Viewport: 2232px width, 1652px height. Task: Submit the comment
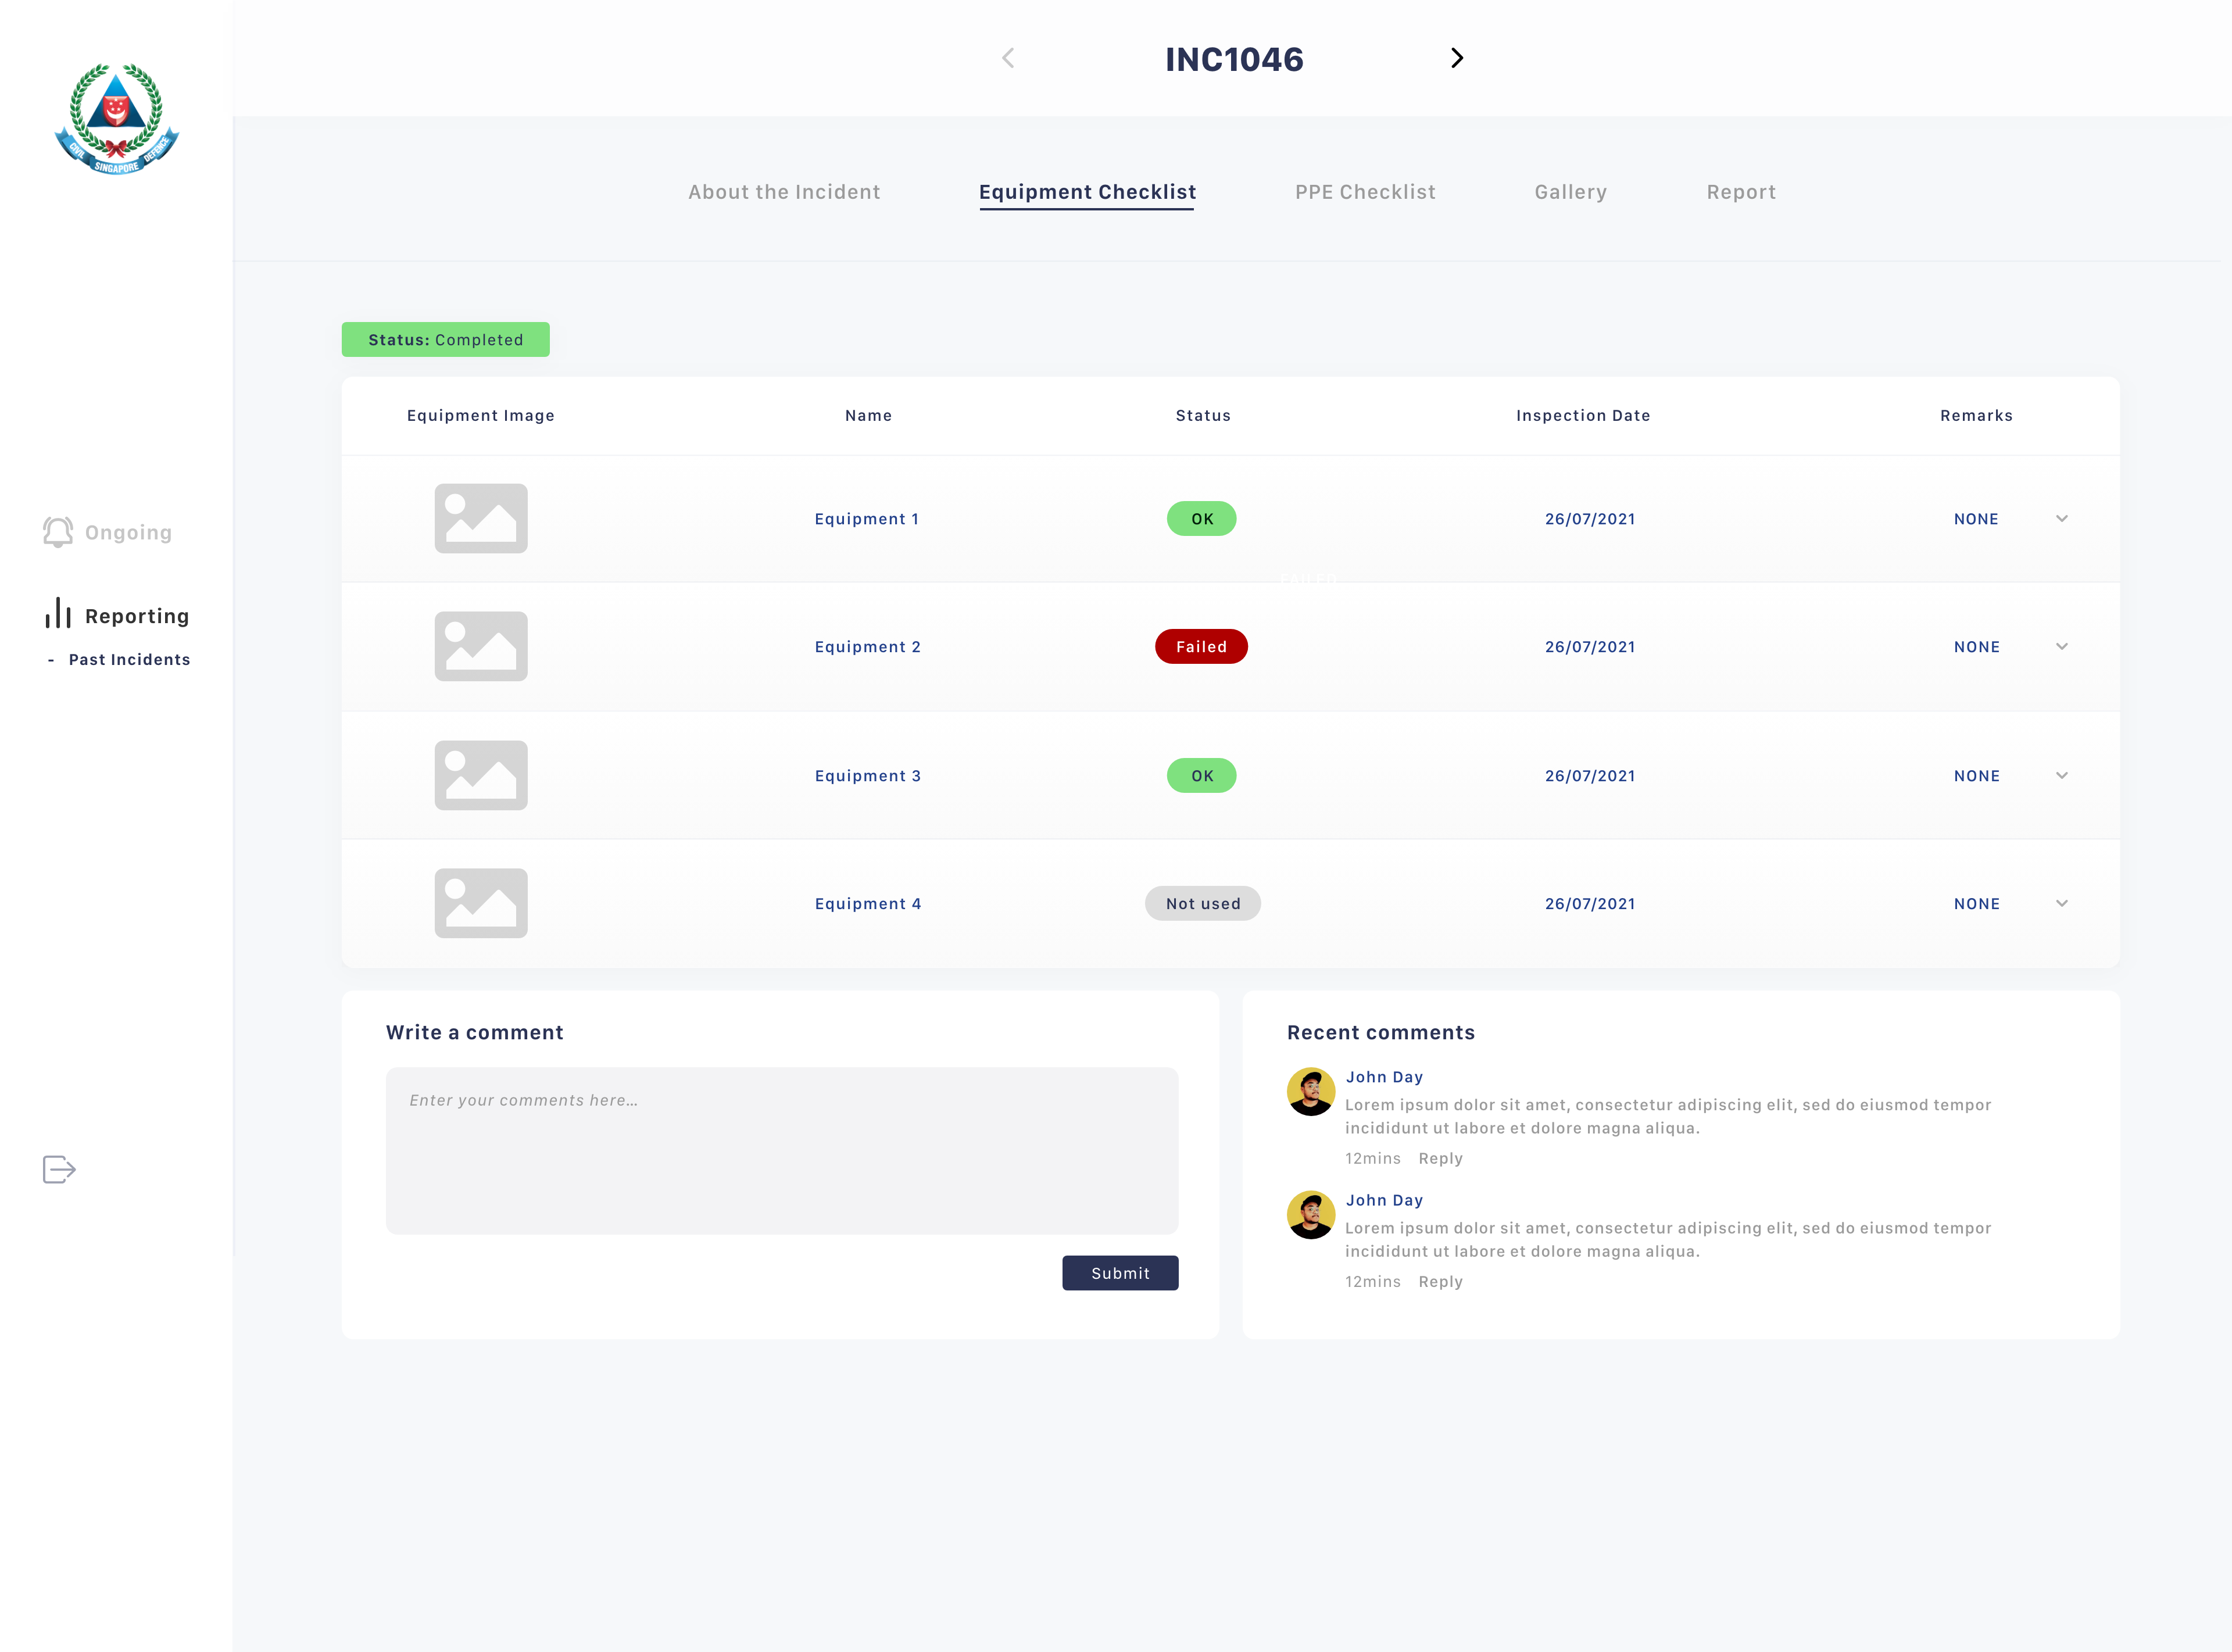[x=1120, y=1272]
